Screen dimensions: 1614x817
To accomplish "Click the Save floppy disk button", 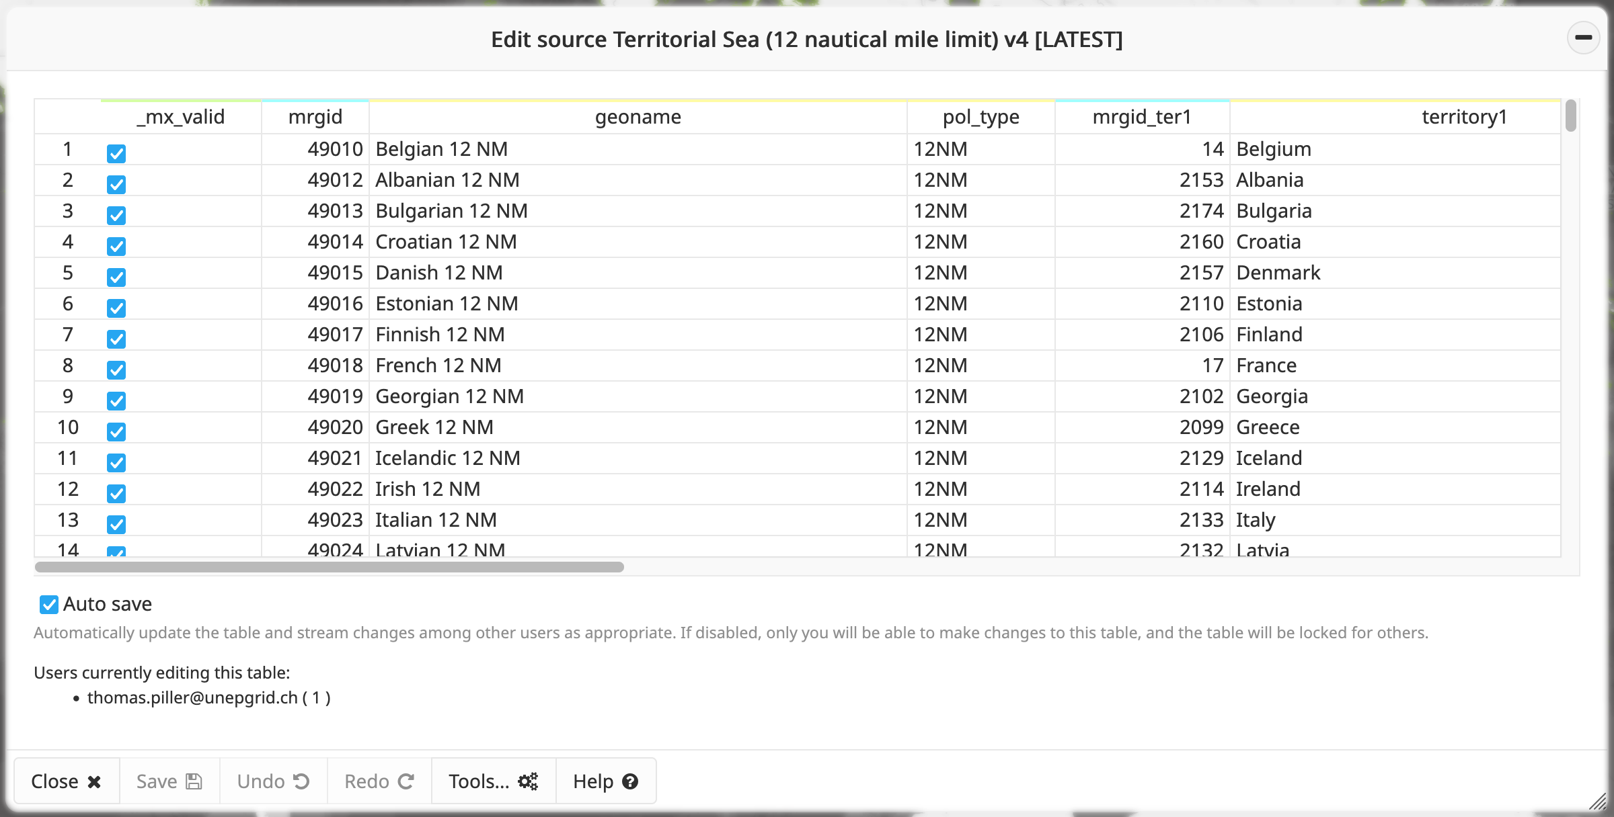I will pyautogui.click(x=169, y=781).
